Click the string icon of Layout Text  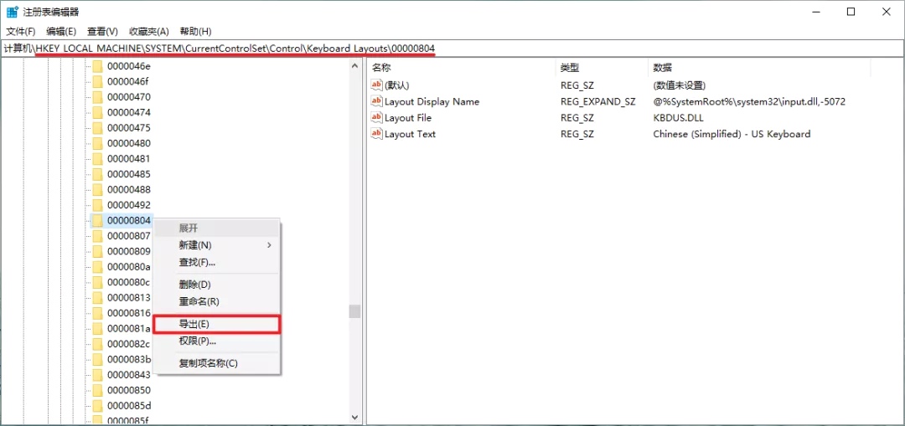[376, 134]
